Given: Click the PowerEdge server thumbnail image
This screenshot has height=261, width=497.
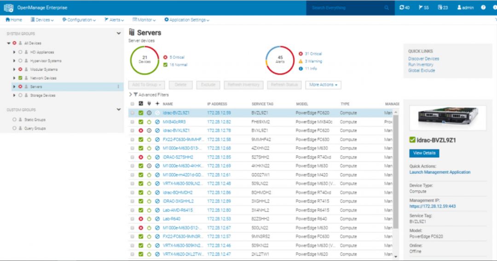Looking at the screenshot, I should (x=448, y=118).
